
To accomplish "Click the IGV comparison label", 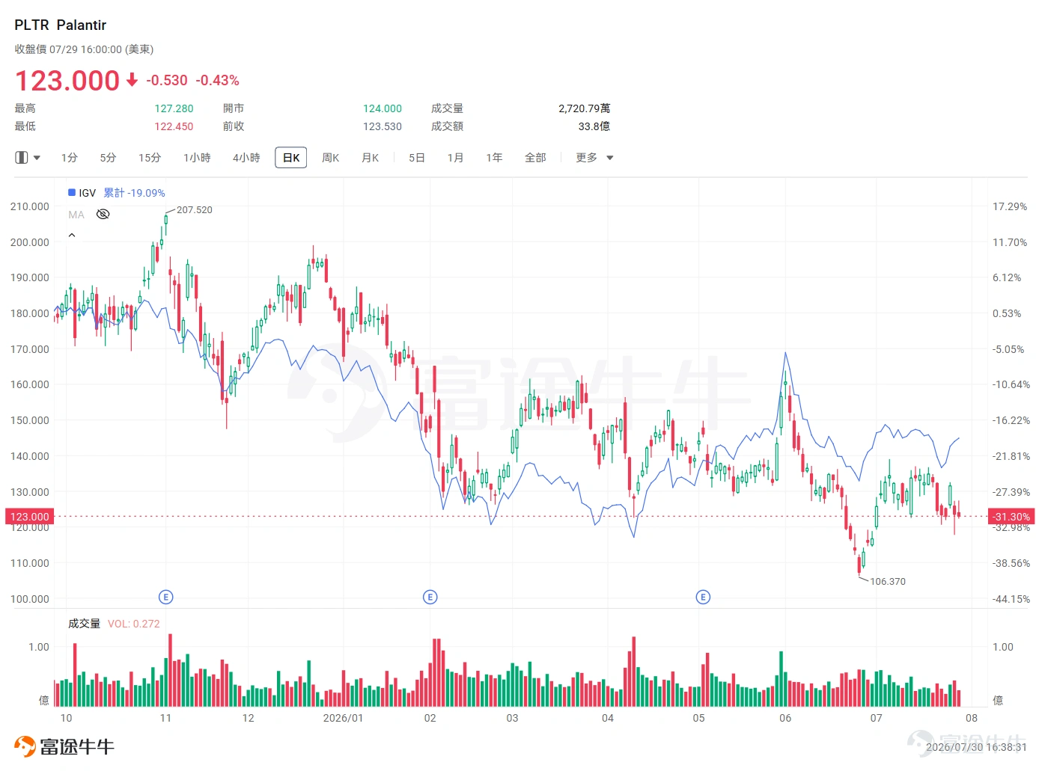I will [x=88, y=193].
